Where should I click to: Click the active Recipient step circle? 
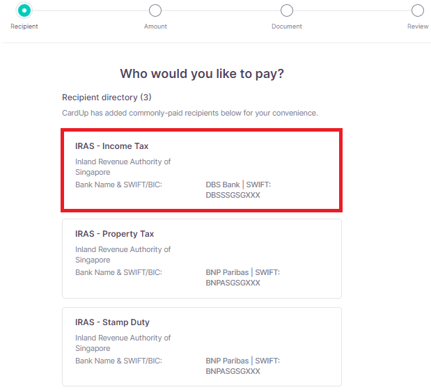coord(24,10)
